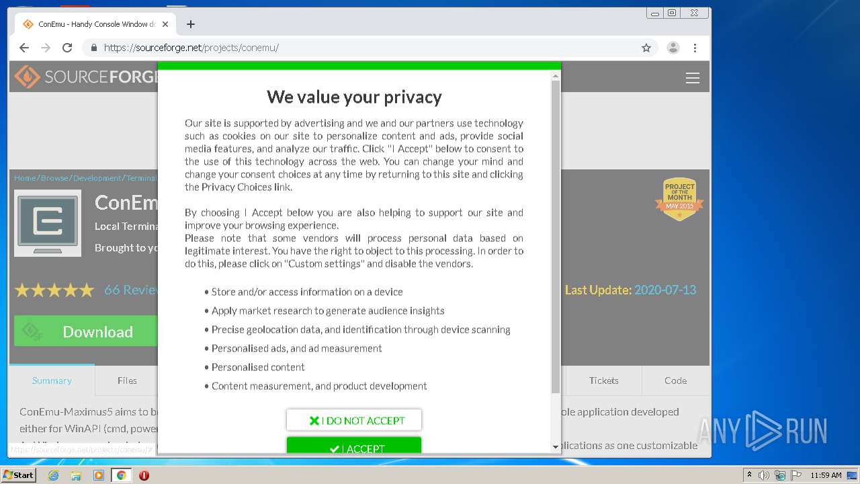This screenshot has height=484, width=860.
Task: Click the Home breadcrumb link
Action: point(25,178)
